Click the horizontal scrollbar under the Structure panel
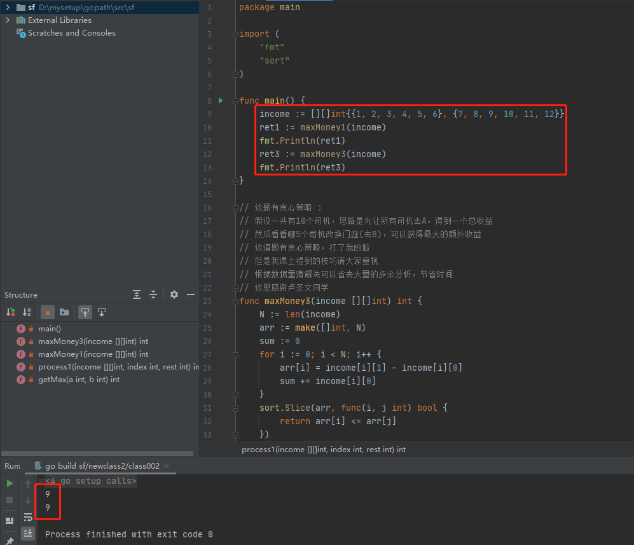This screenshot has width=634, height=545. pos(97,453)
